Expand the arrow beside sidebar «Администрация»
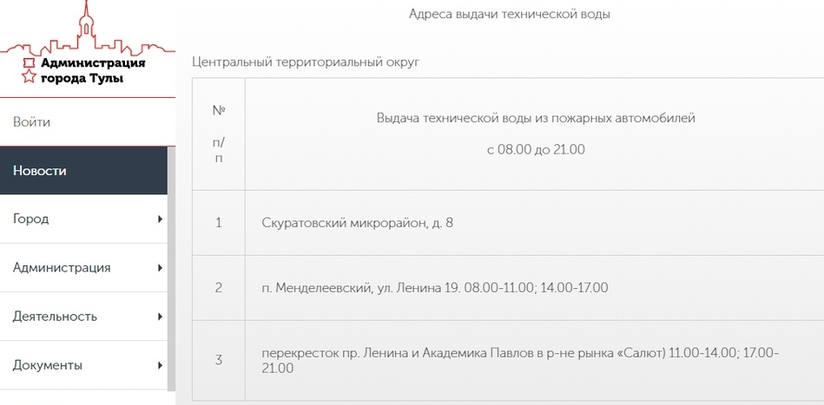Viewport: 824px width, 405px height. (x=160, y=268)
